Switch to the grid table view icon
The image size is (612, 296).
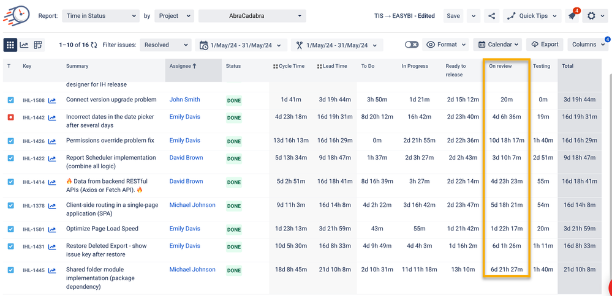coord(10,45)
